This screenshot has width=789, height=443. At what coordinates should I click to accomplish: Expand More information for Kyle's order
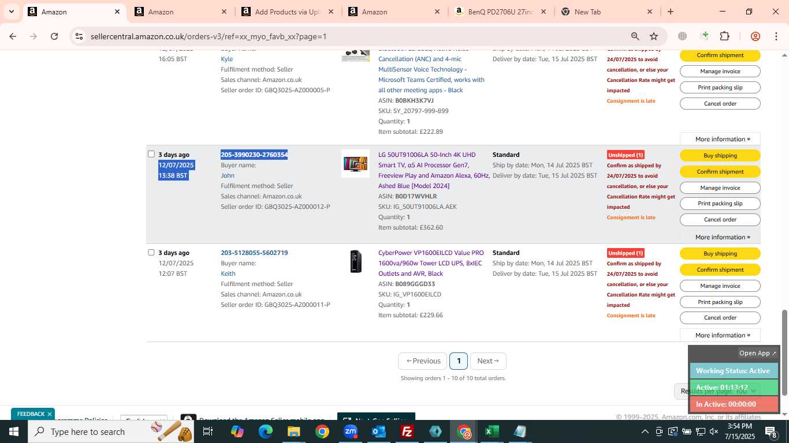click(x=720, y=139)
